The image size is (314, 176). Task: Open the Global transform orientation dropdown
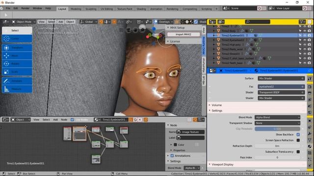point(88,22)
